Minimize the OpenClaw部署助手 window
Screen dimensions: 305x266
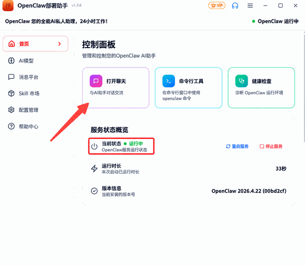tap(265, 6)
